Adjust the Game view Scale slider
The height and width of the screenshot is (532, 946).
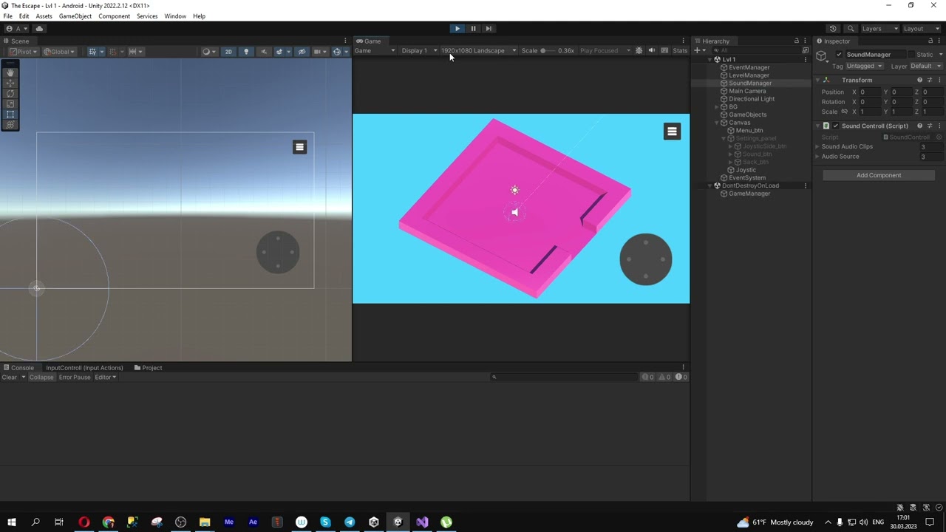point(548,51)
